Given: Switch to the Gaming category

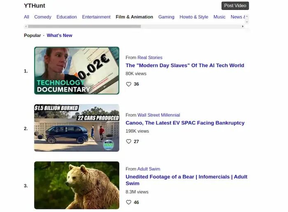Looking at the screenshot, I should [x=166, y=17].
